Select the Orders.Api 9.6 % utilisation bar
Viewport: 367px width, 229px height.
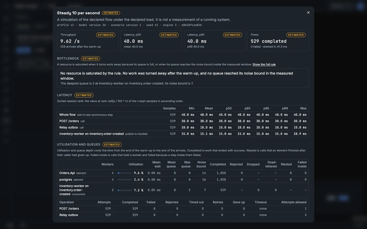coord(125,173)
